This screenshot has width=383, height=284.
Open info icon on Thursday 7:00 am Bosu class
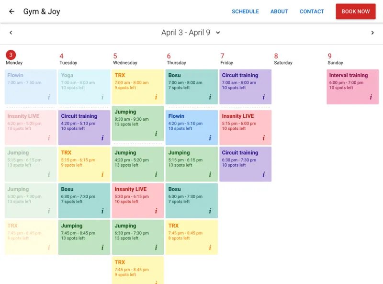pyautogui.click(x=210, y=97)
